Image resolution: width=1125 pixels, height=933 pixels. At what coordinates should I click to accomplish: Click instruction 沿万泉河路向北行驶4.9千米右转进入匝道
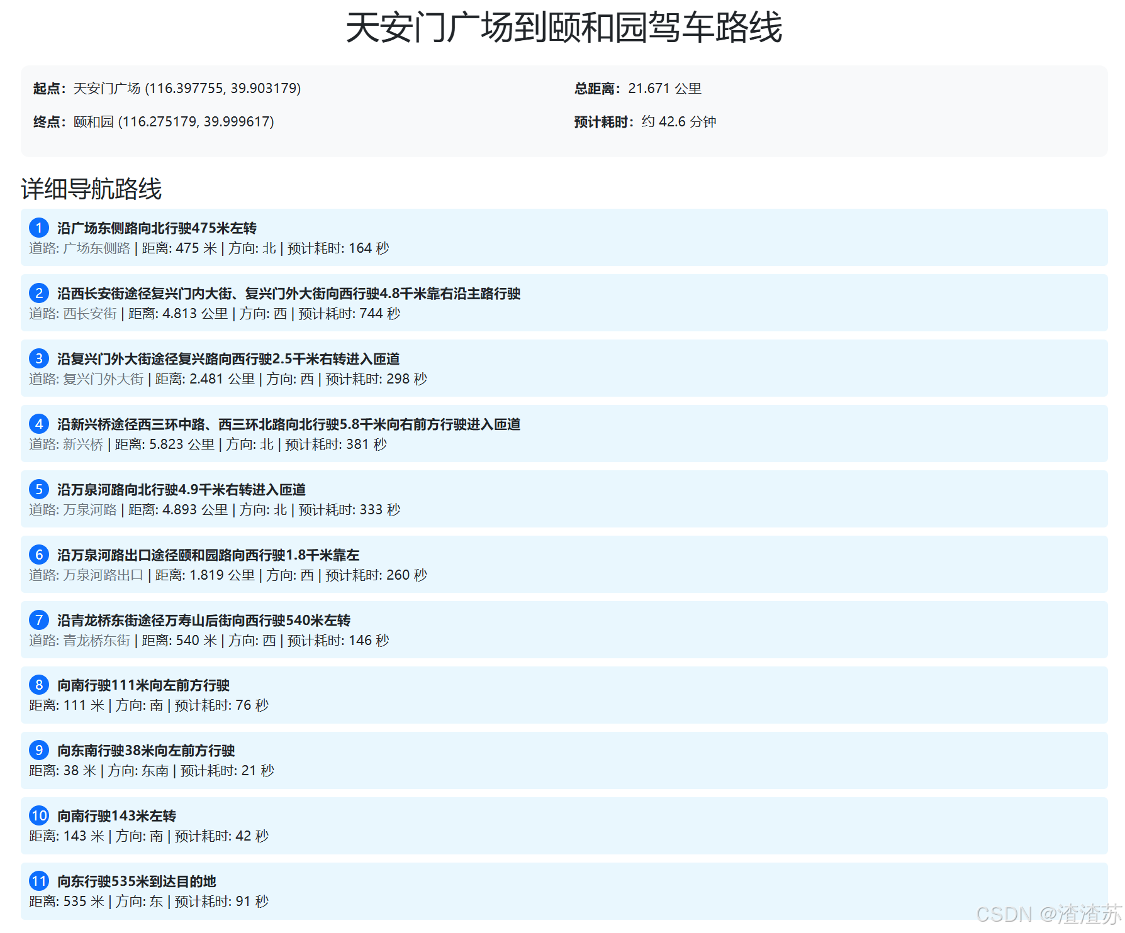click(x=181, y=489)
